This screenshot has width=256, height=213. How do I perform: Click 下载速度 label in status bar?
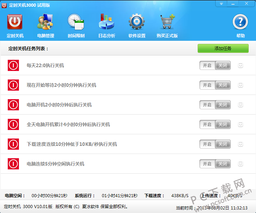[154, 195]
